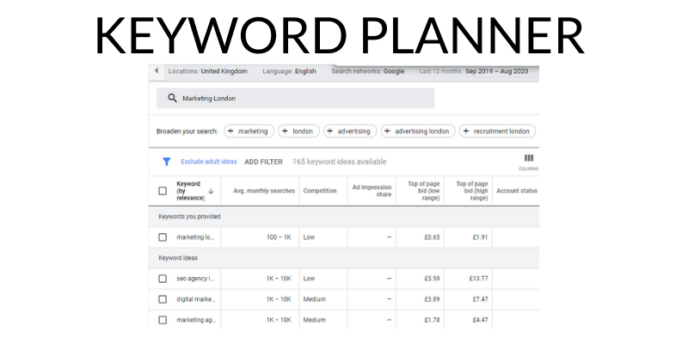The height and width of the screenshot is (344, 688).
Task: Click the £5.59 bid value
Action: 432,279
